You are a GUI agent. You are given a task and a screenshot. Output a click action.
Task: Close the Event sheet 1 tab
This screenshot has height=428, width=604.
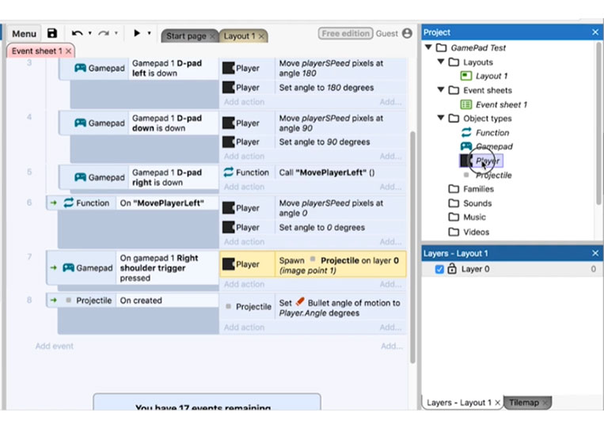(68, 51)
